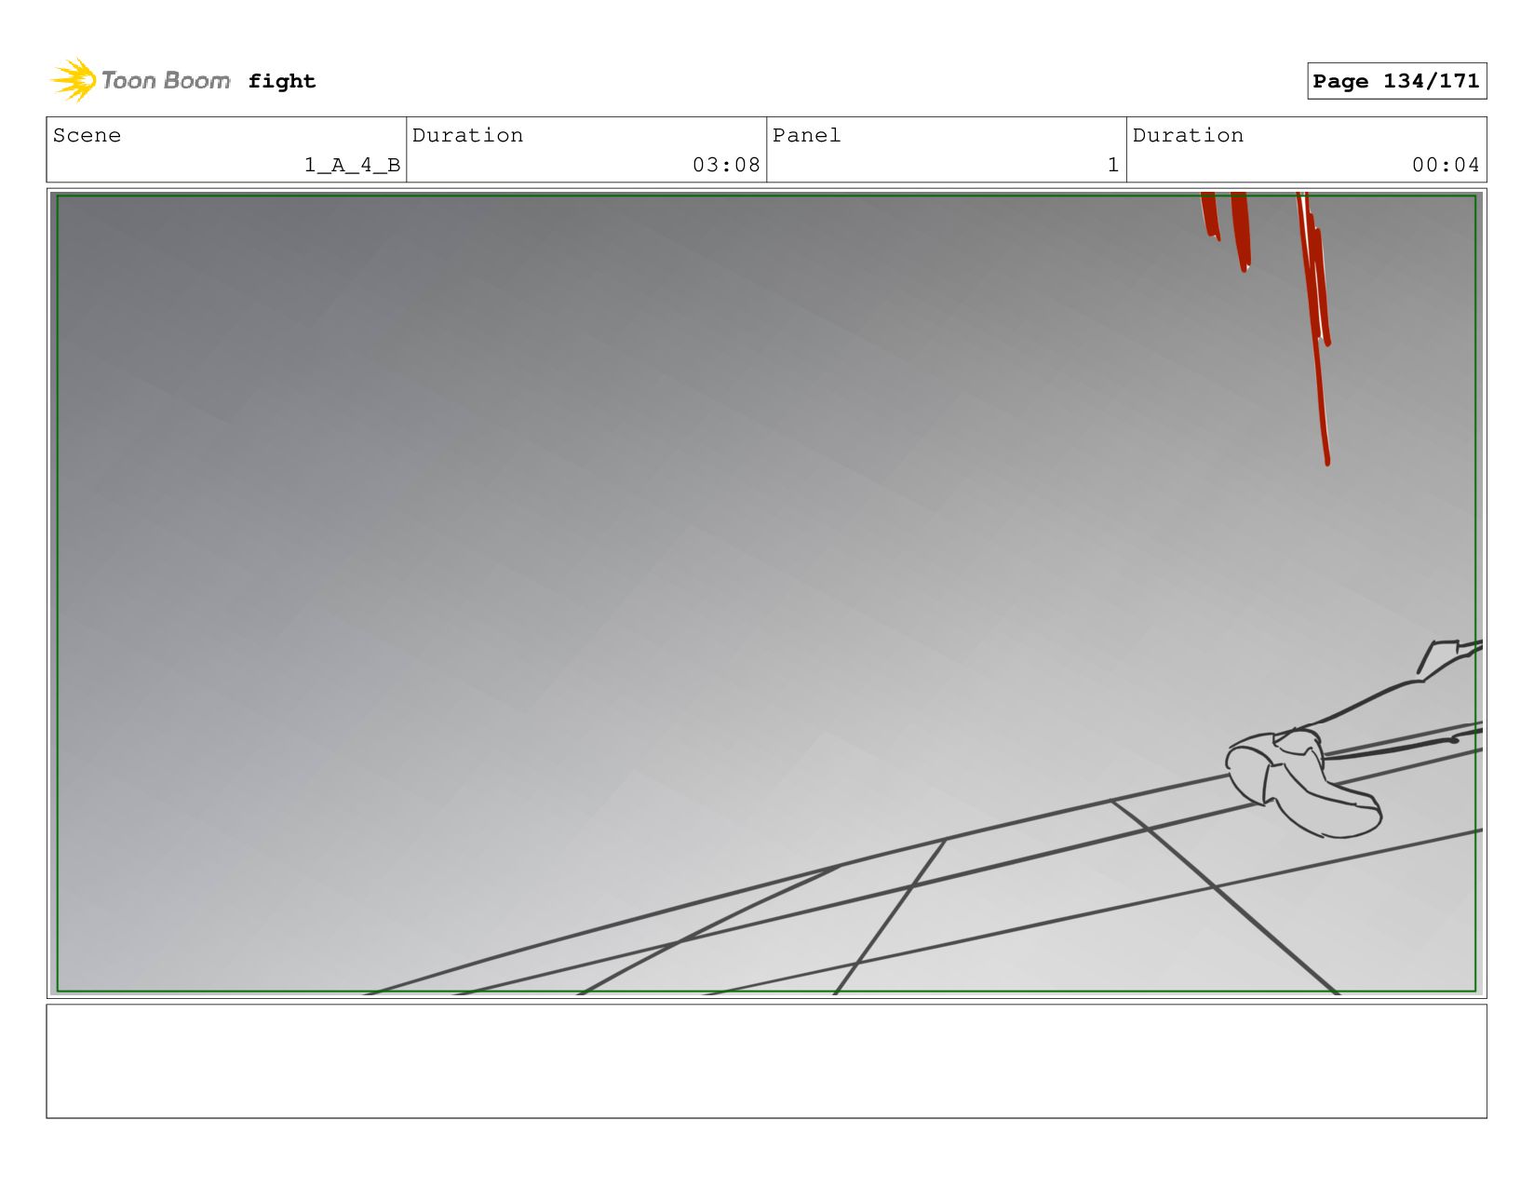Click the 'Panel' header label
1534x1188 pixels.
point(806,135)
